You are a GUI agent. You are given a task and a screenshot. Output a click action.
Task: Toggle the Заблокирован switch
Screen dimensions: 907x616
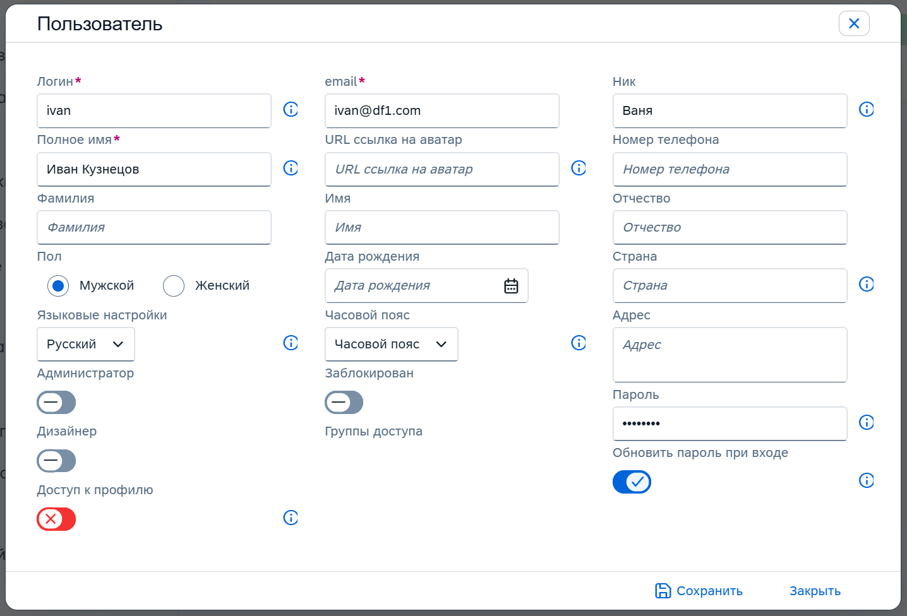[x=344, y=402]
